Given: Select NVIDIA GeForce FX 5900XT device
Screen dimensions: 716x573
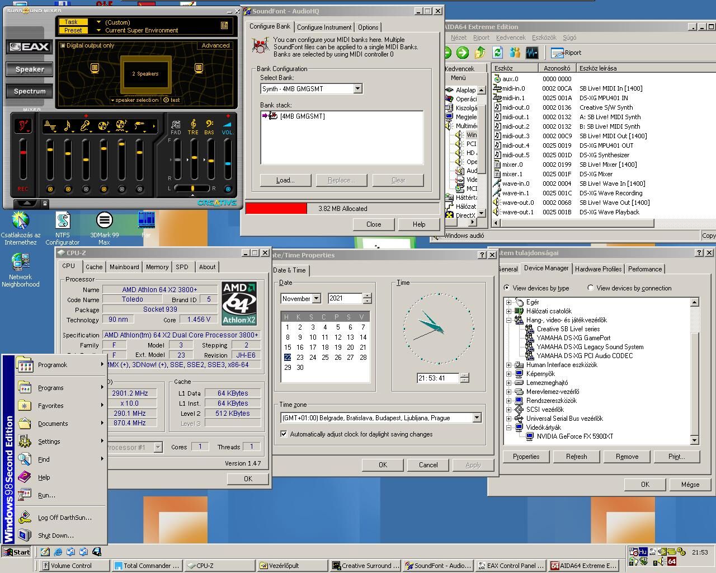Looking at the screenshot, I should click(574, 436).
